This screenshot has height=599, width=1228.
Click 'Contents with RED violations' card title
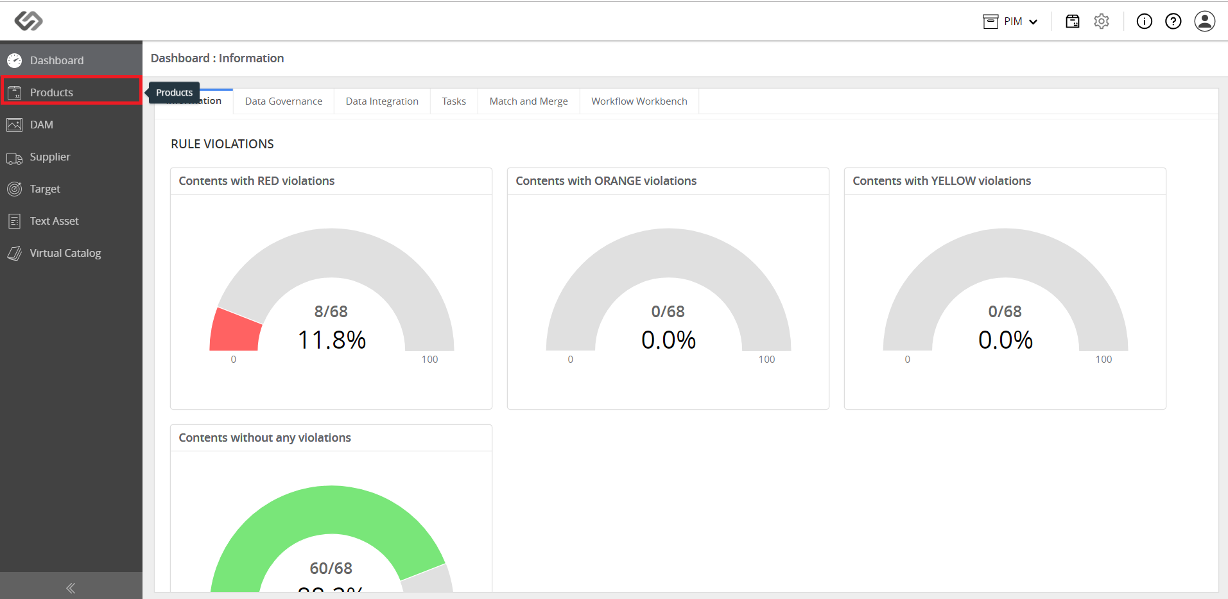pyautogui.click(x=257, y=181)
